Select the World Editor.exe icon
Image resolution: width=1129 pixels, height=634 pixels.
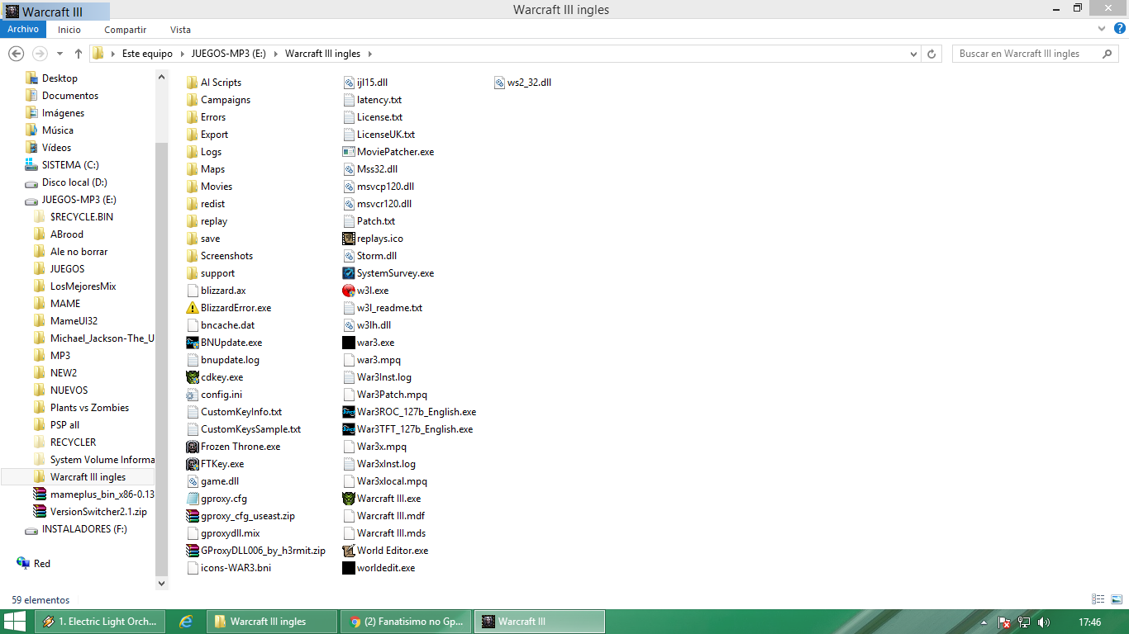pos(349,551)
